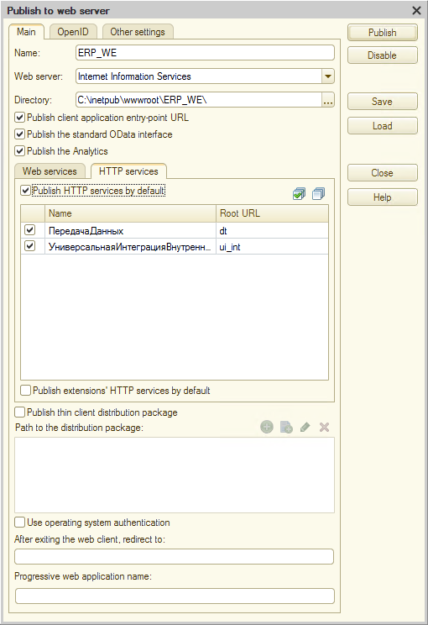Click the add-from-file distribution package icon
The image size is (428, 625).
coord(286,428)
